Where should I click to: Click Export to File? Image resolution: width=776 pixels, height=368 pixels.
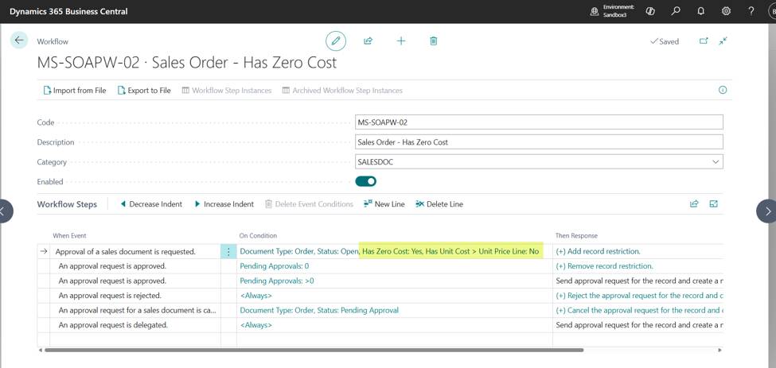pyautogui.click(x=144, y=91)
